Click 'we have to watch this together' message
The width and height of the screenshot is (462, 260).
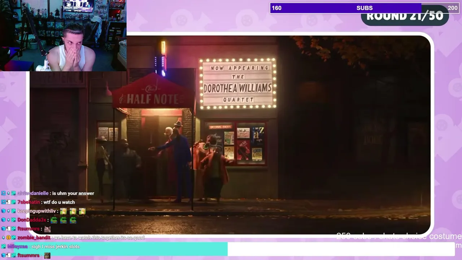100,238
